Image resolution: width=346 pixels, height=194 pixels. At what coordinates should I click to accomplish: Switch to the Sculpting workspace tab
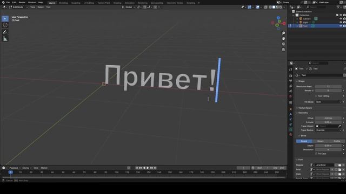(x=76, y=3)
